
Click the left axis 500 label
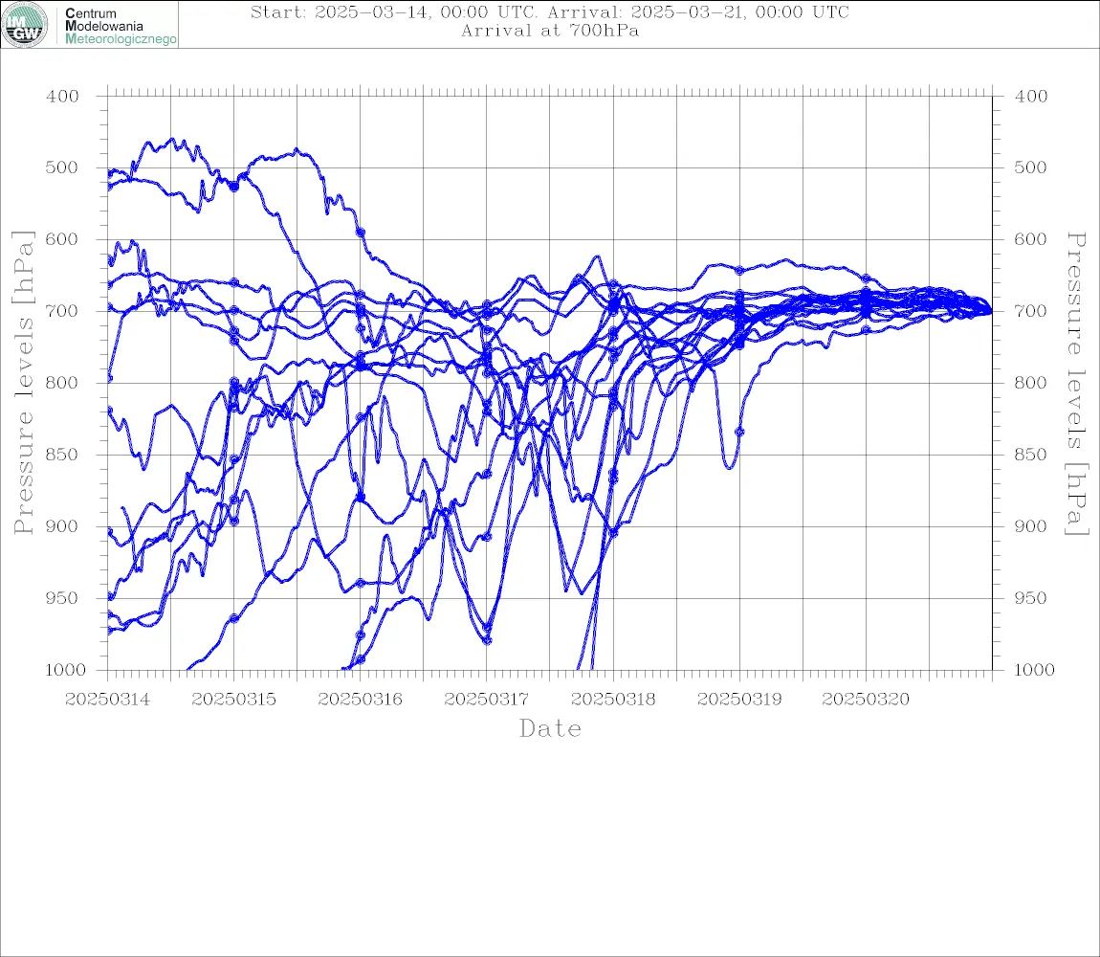point(62,167)
